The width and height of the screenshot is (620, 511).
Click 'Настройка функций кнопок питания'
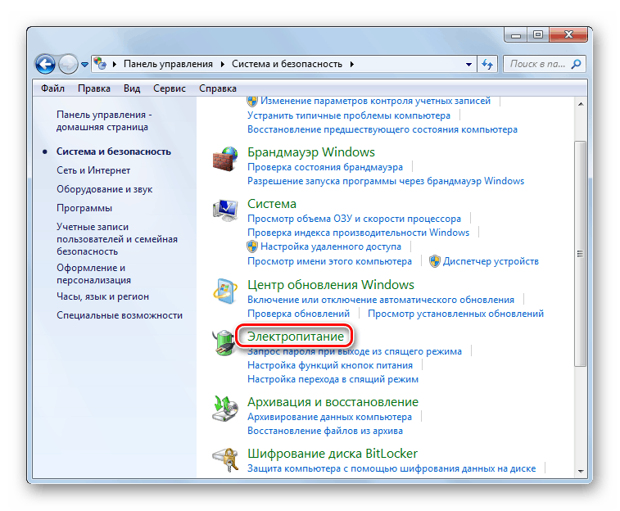330,365
